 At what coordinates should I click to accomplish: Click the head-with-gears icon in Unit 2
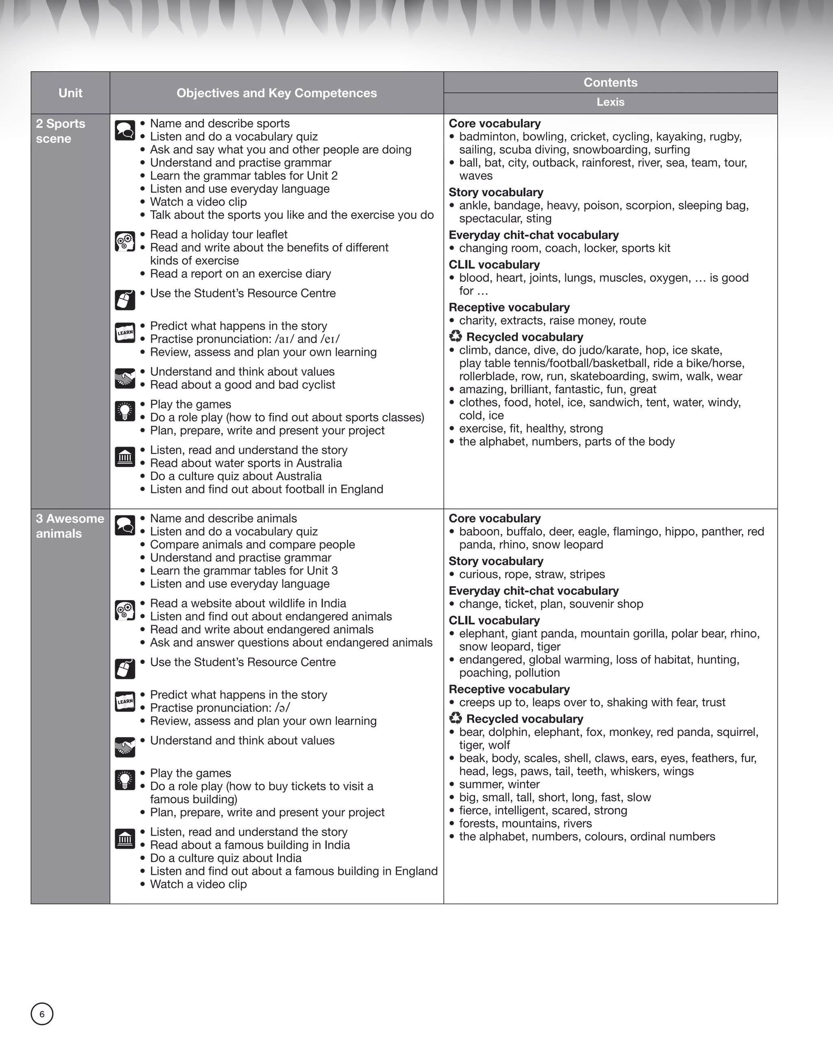125,242
